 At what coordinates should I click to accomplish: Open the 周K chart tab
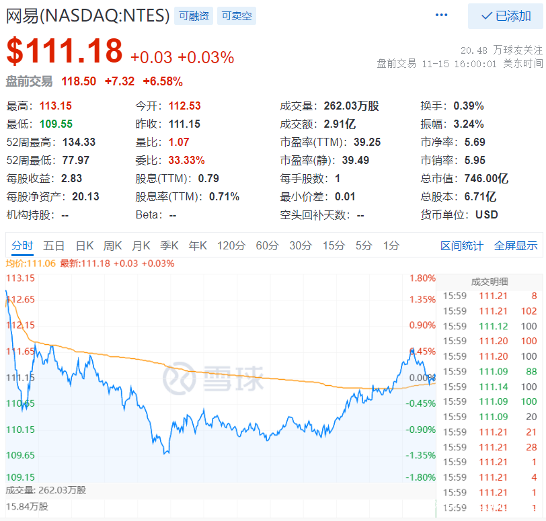click(x=112, y=245)
